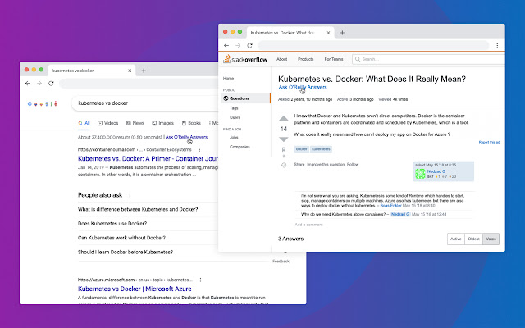Sort answers by Oldest
The image size is (525, 328).
click(473, 239)
